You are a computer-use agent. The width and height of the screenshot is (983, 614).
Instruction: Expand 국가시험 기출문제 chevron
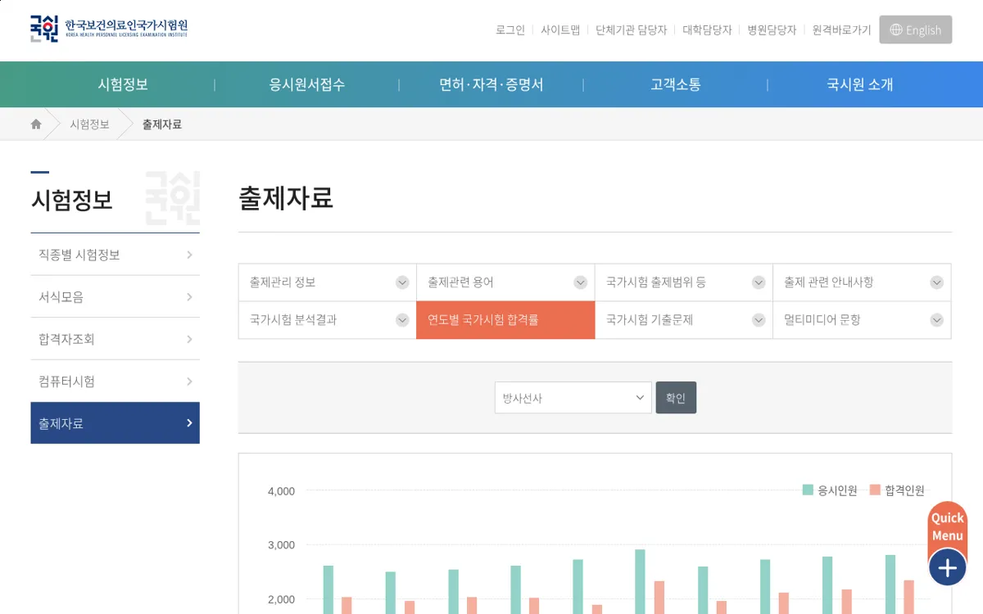(759, 320)
